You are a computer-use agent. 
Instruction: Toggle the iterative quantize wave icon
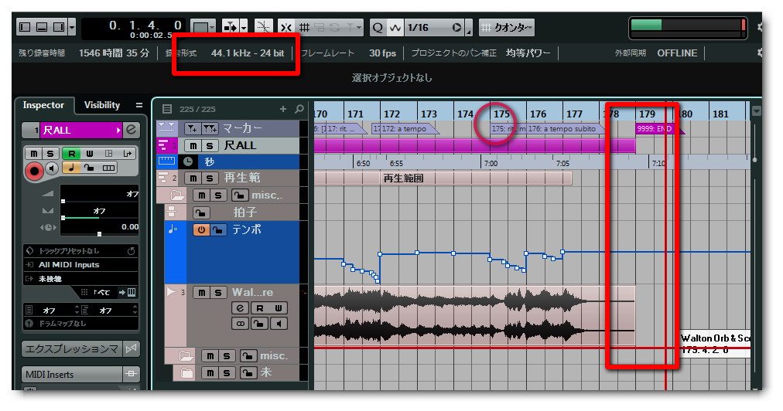tap(395, 28)
